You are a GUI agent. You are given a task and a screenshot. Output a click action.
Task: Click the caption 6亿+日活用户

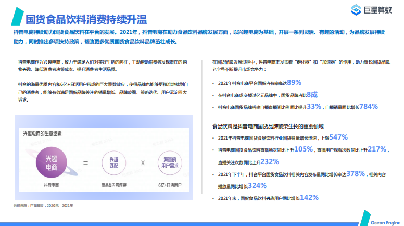click(x=170, y=185)
